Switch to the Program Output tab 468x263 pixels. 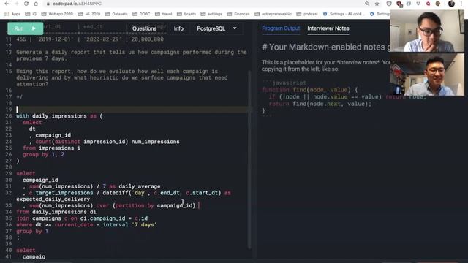[281, 28]
